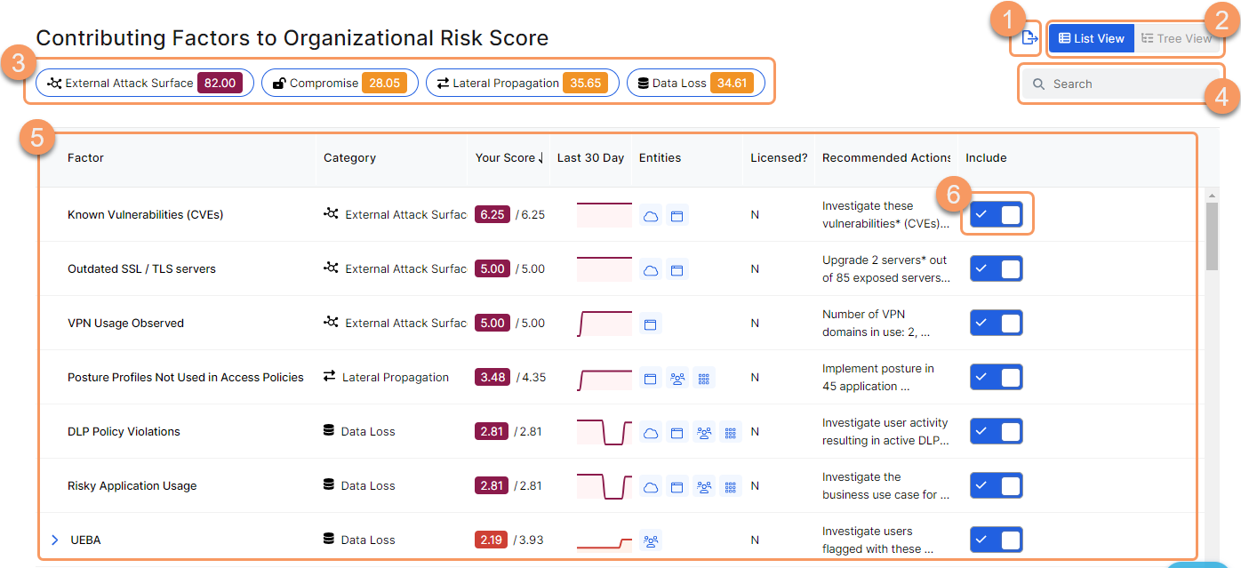Disable Include switch for VPN Usage Observed
The height and width of the screenshot is (568, 1241).
click(996, 323)
